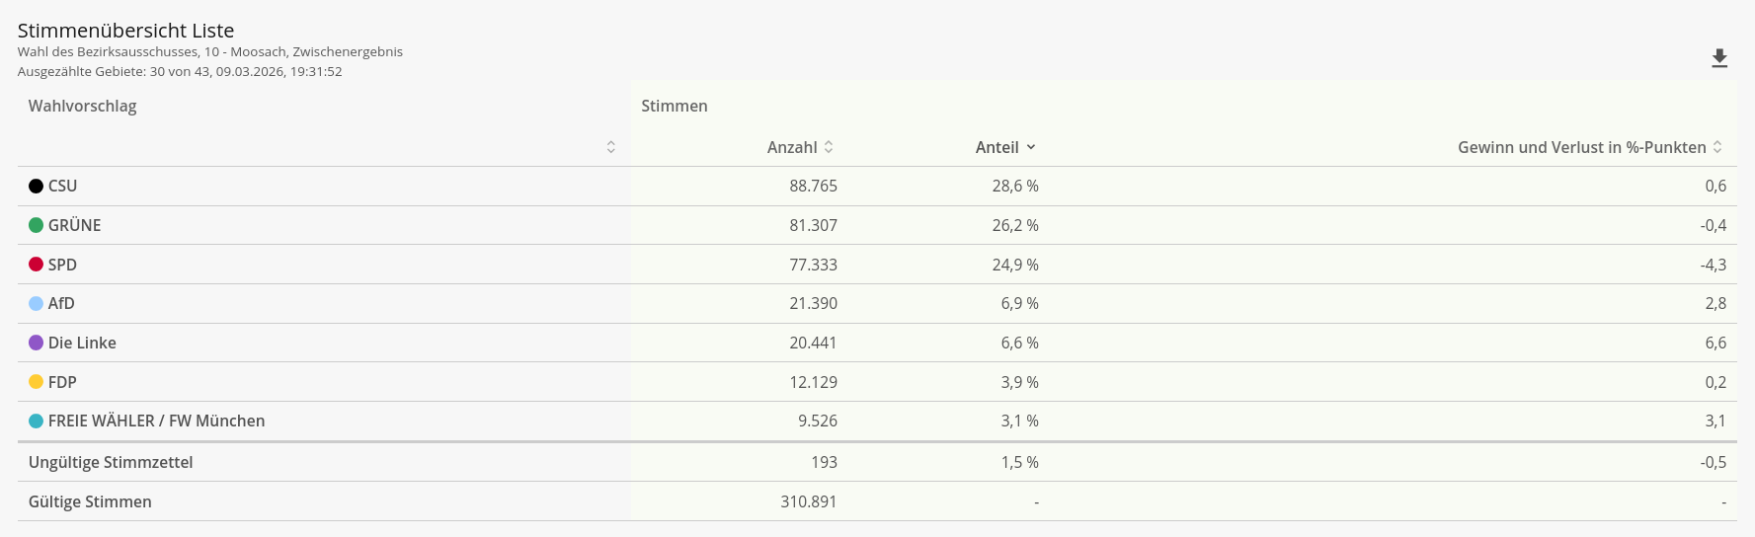1755x537 pixels.
Task: Sort by Anzahl column arrows
Action: click(x=829, y=147)
